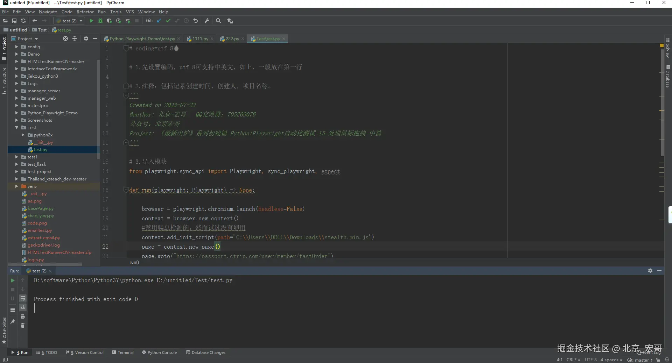
Task: Toggle fold of 'def run' function
Action: (x=126, y=190)
